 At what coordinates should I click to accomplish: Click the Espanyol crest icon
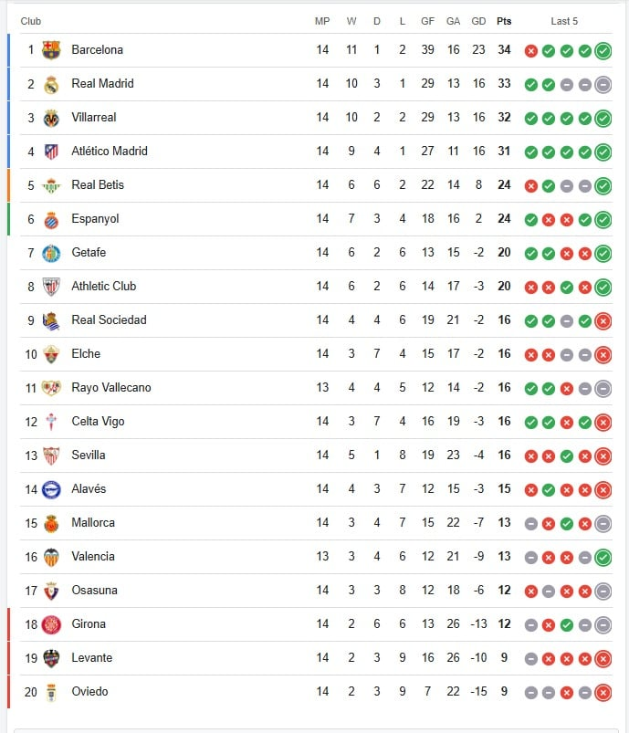(x=51, y=219)
